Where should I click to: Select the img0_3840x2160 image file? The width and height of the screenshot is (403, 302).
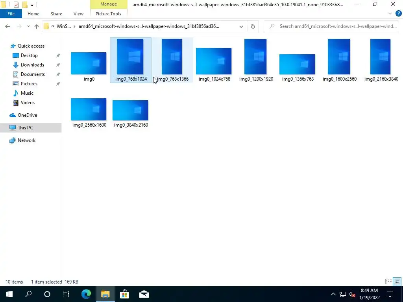coord(130,110)
